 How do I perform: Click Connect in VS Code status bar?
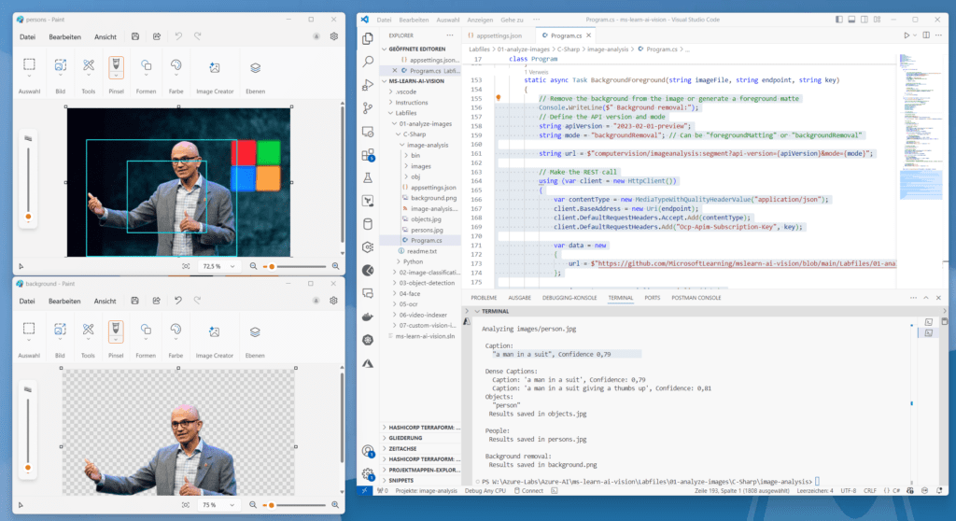click(528, 490)
